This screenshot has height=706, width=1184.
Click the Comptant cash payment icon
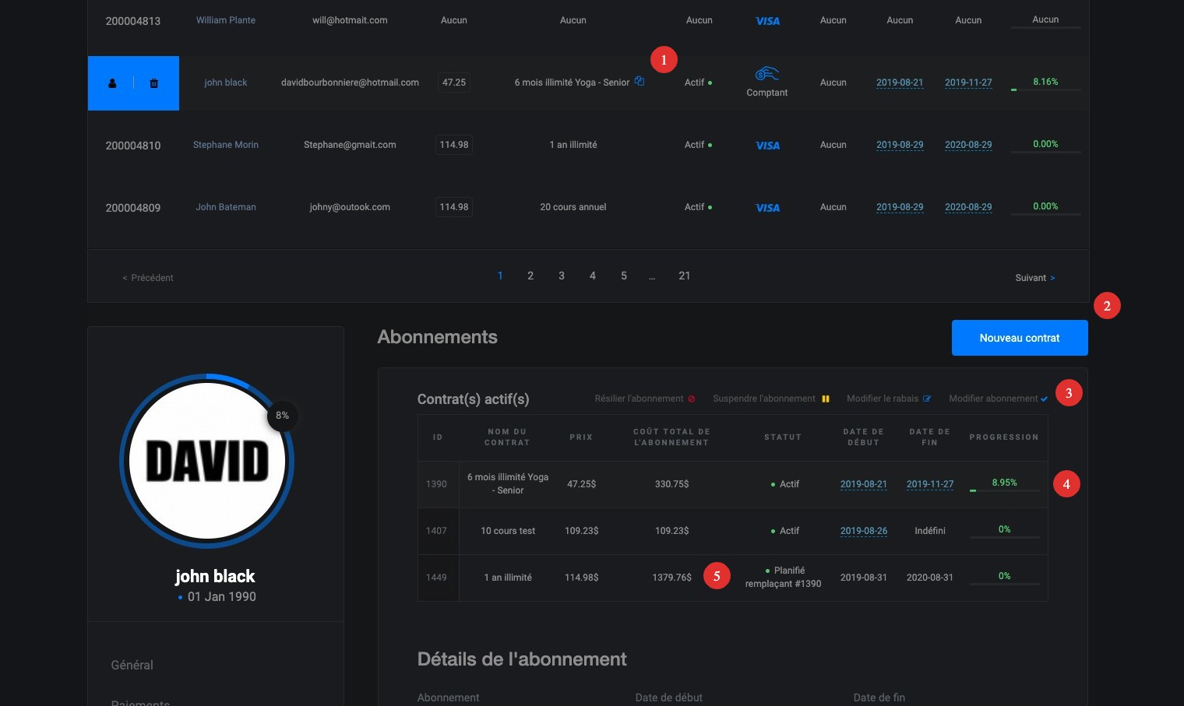coord(767,74)
